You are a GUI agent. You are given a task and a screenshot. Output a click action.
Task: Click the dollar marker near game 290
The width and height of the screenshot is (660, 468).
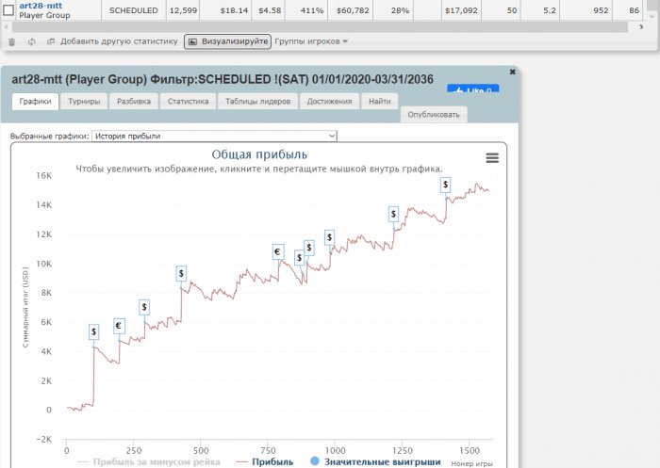coord(144,307)
